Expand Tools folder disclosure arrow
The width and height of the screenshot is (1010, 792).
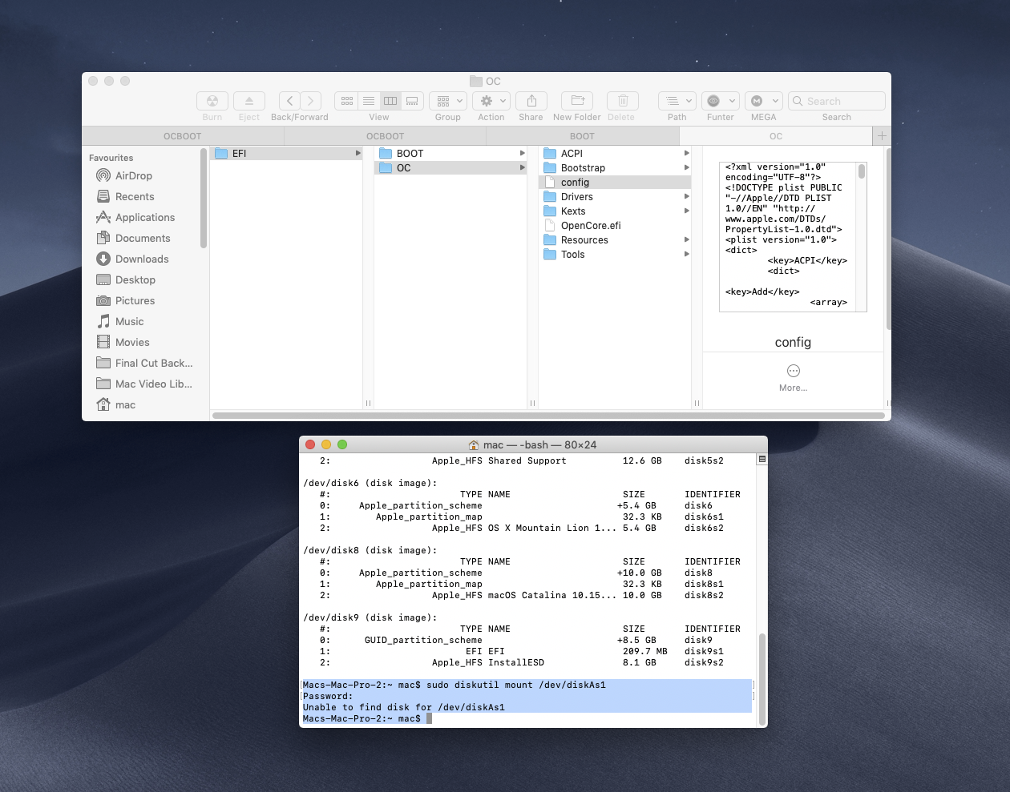pos(686,254)
